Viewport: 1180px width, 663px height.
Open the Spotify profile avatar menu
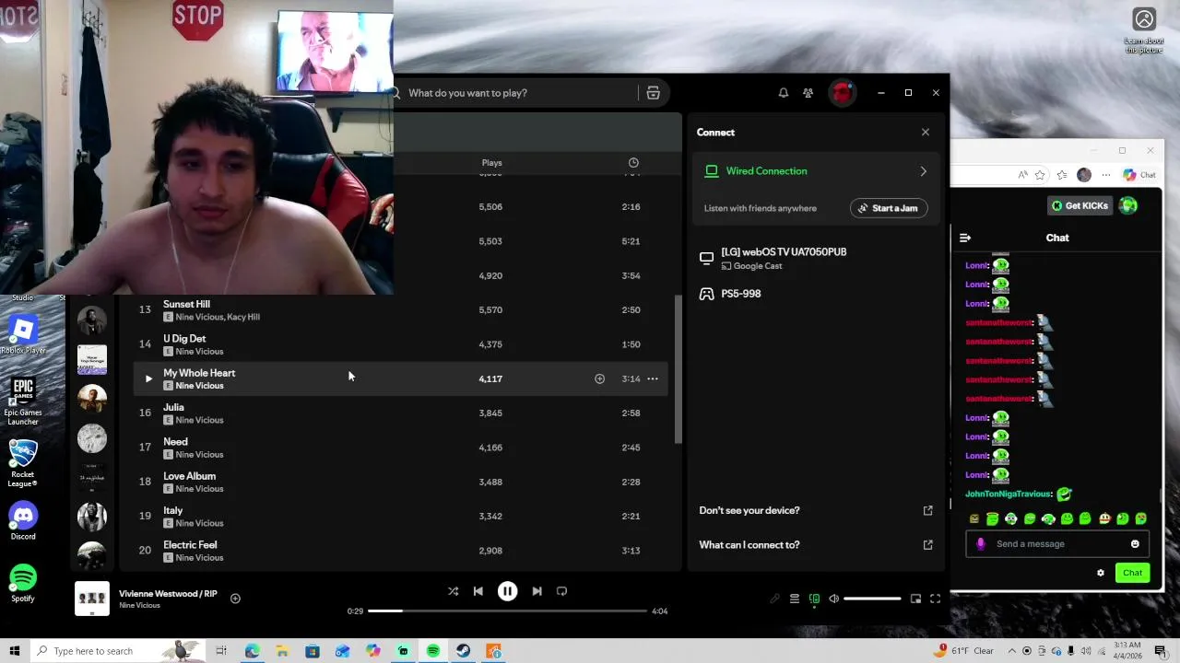pos(842,93)
